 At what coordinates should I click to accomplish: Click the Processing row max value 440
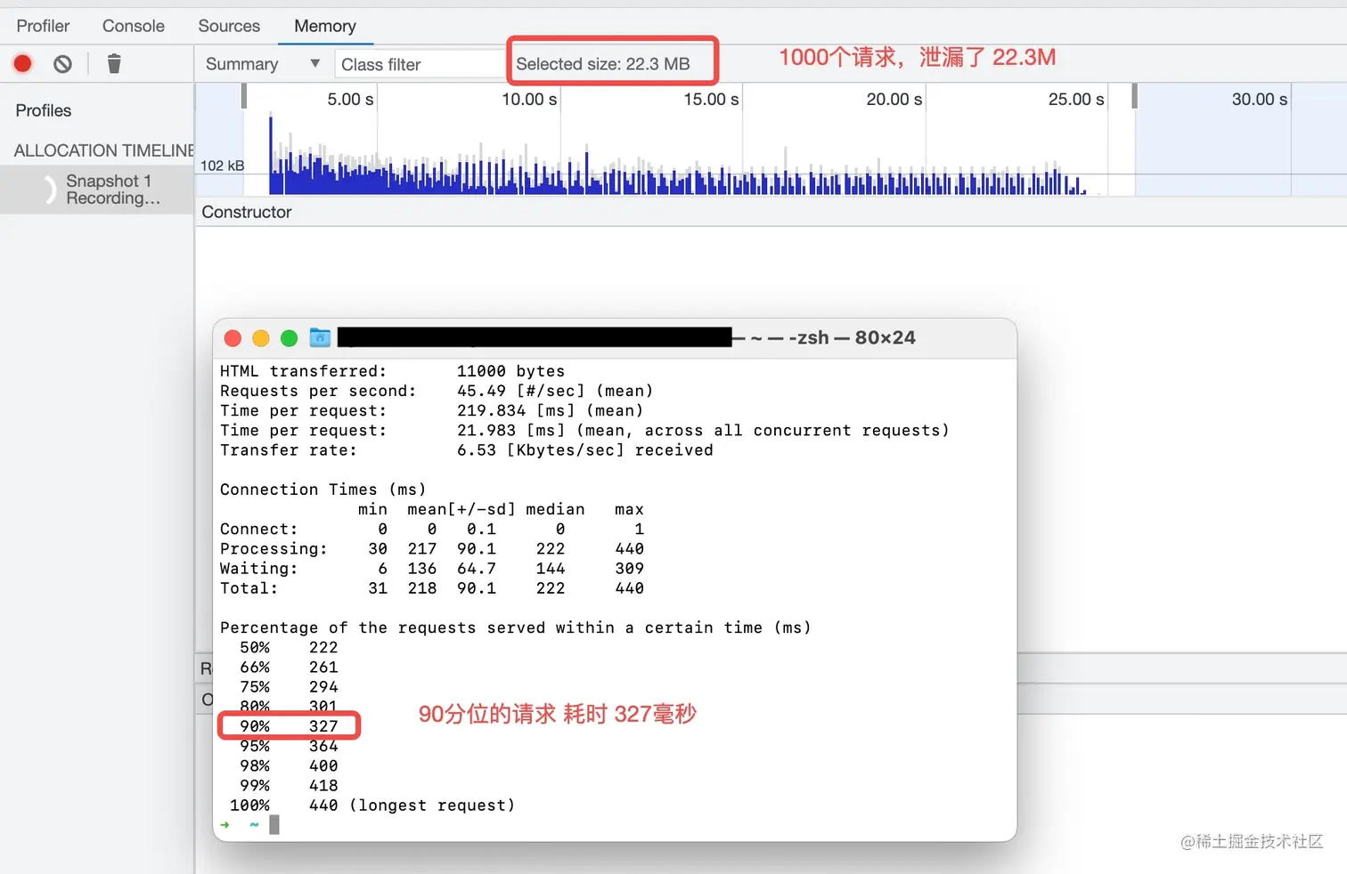pyautogui.click(x=629, y=549)
